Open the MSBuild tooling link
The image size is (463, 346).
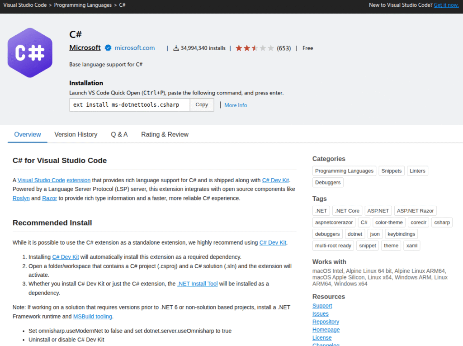click(x=93, y=317)
